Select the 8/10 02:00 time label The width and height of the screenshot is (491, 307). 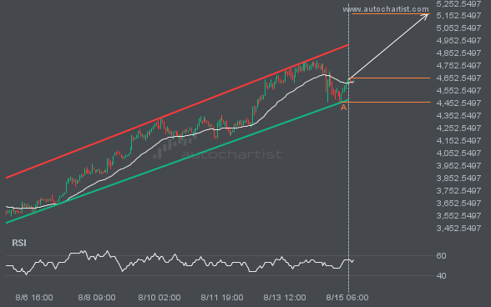(x=159, y=298)
